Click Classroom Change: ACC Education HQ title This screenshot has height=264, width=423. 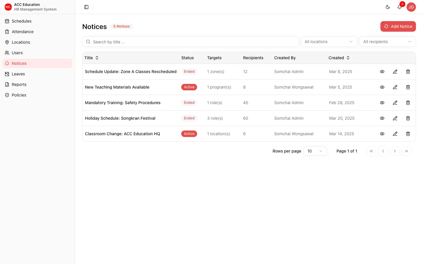click(122, 134)
